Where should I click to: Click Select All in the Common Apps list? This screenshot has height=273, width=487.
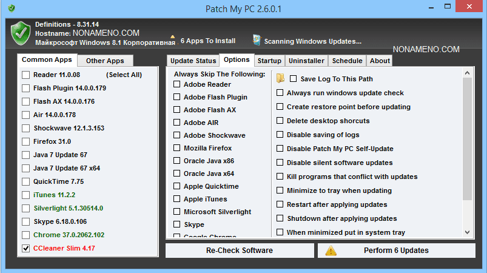(124, 75)
